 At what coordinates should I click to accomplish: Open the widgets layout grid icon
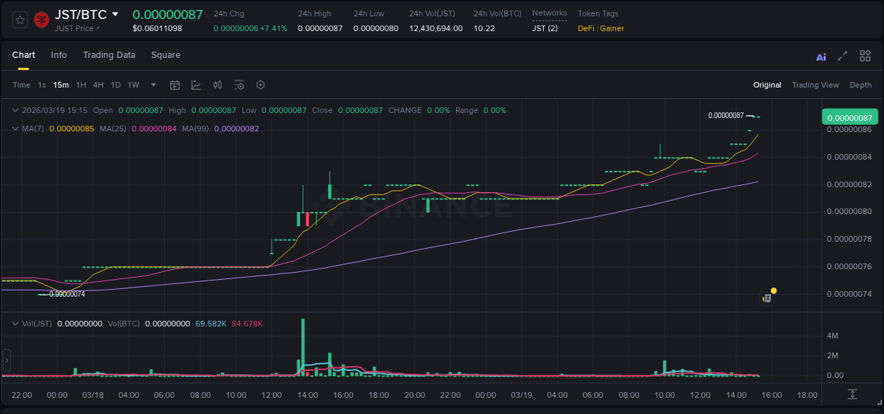tap(865, 56)
